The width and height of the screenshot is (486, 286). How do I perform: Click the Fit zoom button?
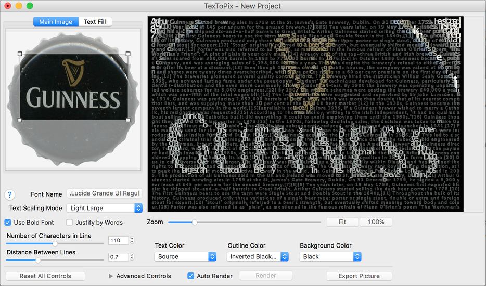pos(342,222)
